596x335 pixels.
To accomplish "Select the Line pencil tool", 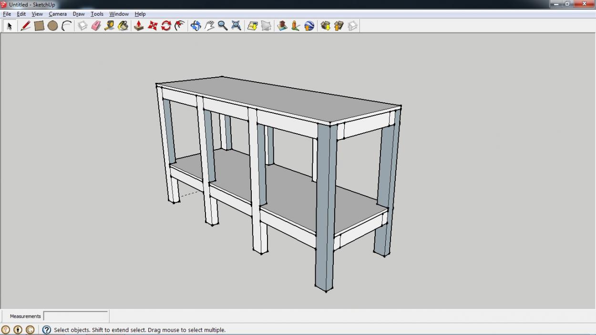I will coord(26,26).
